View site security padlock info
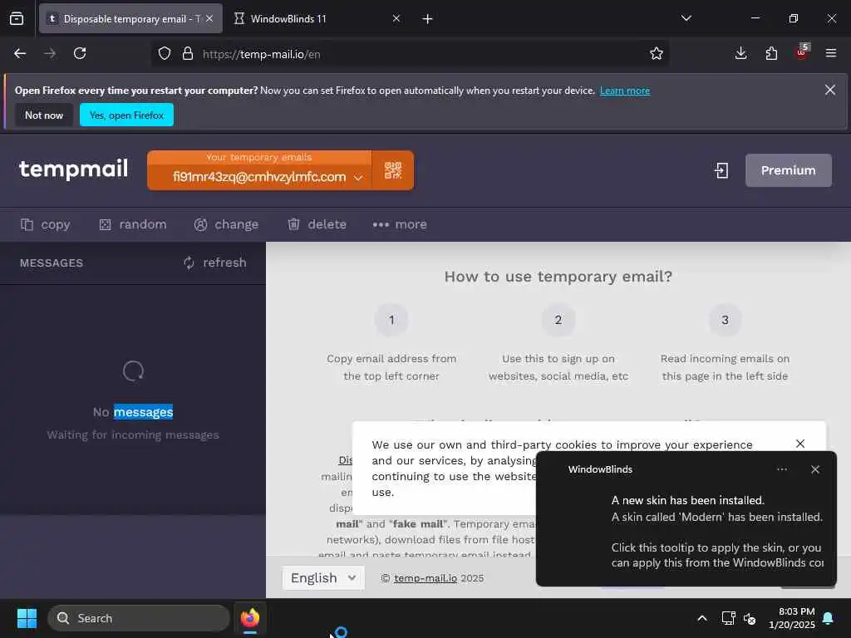 [188, 54]
